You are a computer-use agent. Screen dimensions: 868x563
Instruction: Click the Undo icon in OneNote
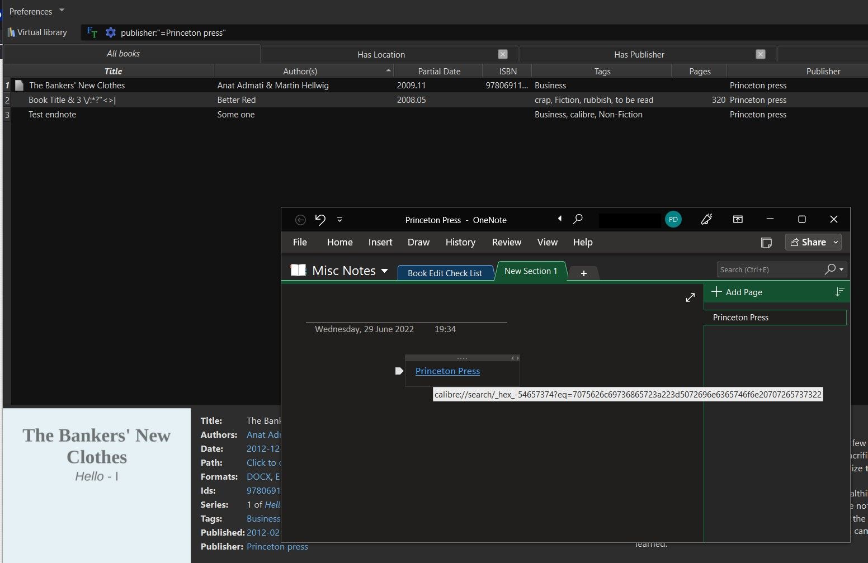coord(320,220)
